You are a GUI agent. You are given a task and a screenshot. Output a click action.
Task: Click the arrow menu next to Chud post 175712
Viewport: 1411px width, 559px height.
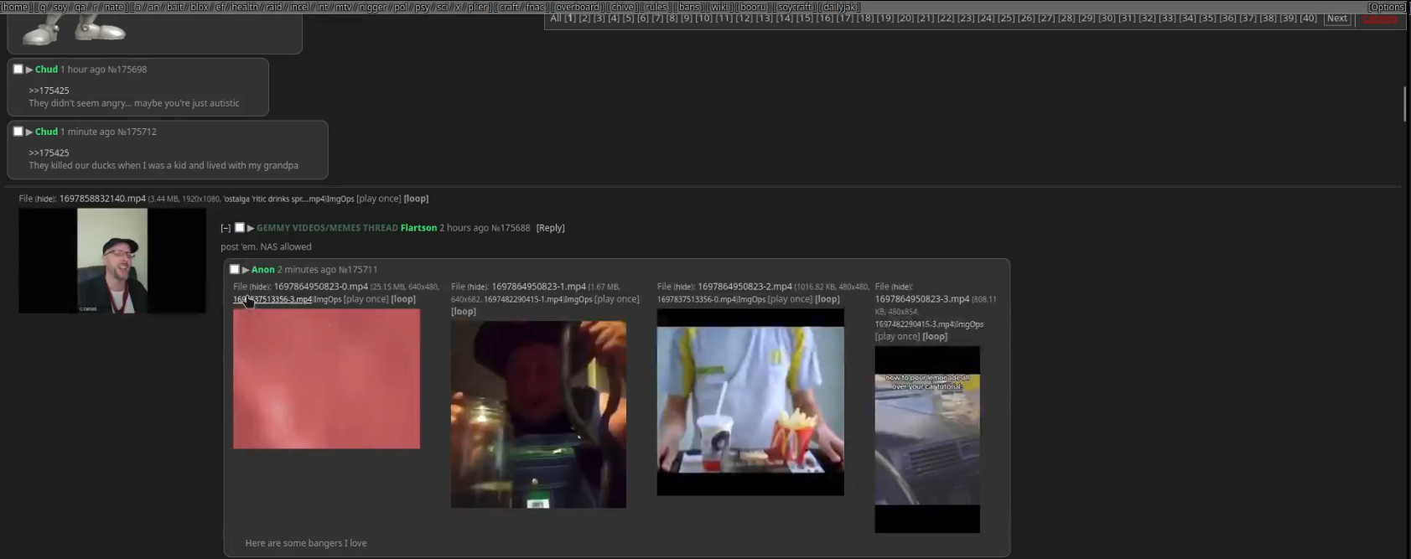tap(29, 132)
